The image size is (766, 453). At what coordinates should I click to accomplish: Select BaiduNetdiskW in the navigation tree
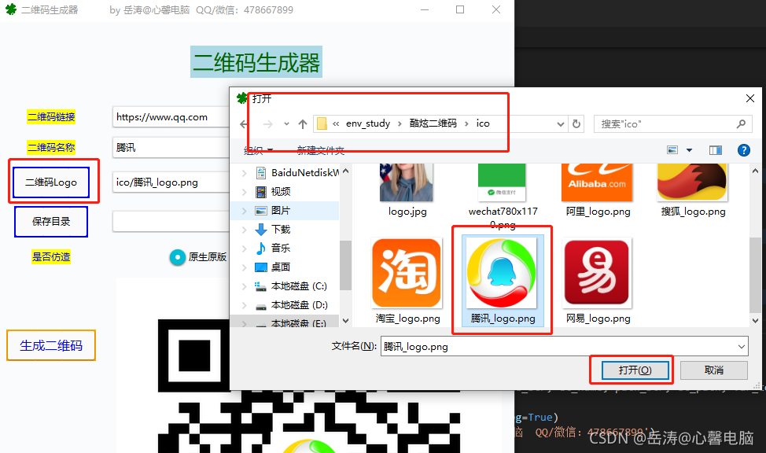point(297,172)
